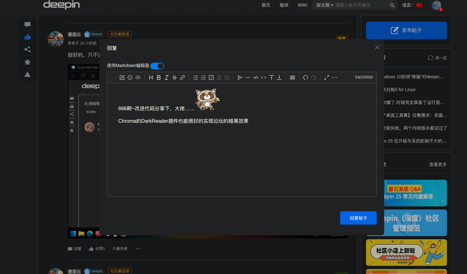Open the WIKI navigation item

click(303, 5)
